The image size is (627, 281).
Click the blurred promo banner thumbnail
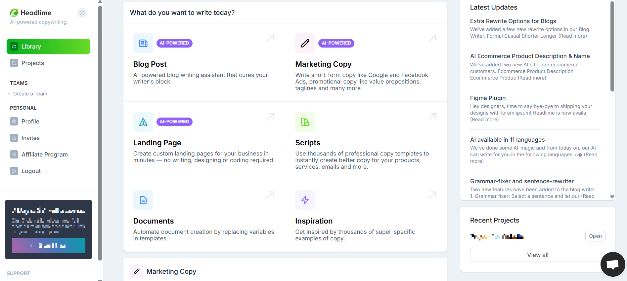(48, 229)
